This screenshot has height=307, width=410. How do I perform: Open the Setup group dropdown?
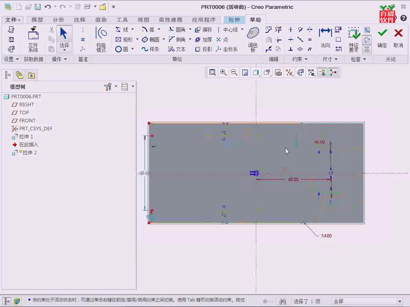[x=11, y=59]
